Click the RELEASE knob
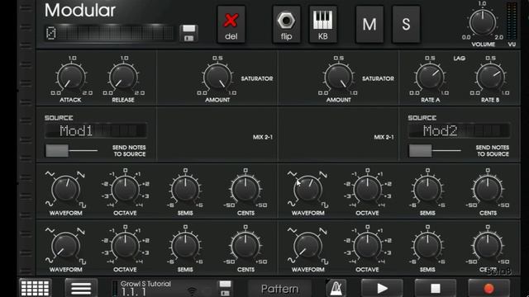 pos(123,77)
